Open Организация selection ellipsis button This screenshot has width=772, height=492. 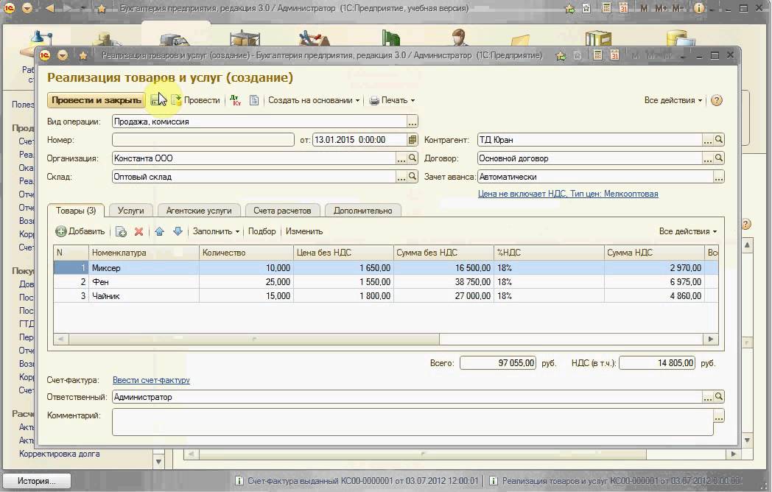[401, 158]
